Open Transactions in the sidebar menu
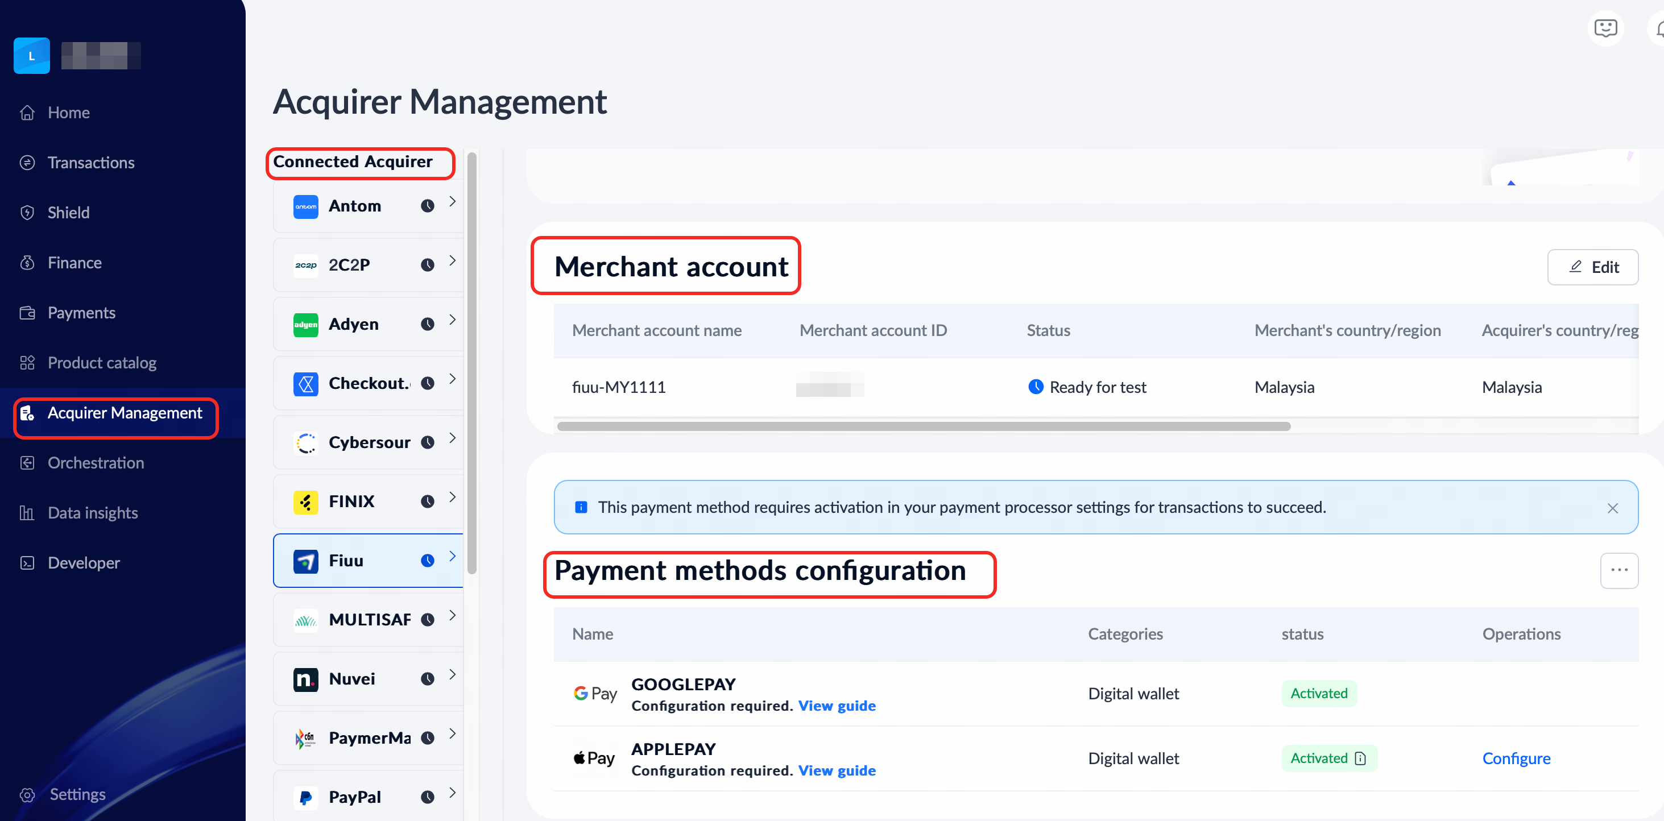The height and width of the screenshot is (821, 1664). pos(91,163)
